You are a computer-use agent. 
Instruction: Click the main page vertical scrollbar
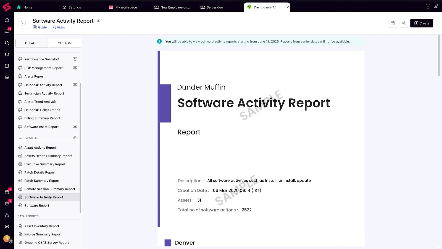pos(439,55)
